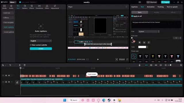
Task: Click the player screenshot focus icon
Action: [x=116, y=59]
